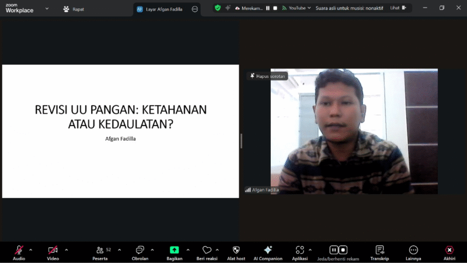Switch to the Rapat tab

74,9
